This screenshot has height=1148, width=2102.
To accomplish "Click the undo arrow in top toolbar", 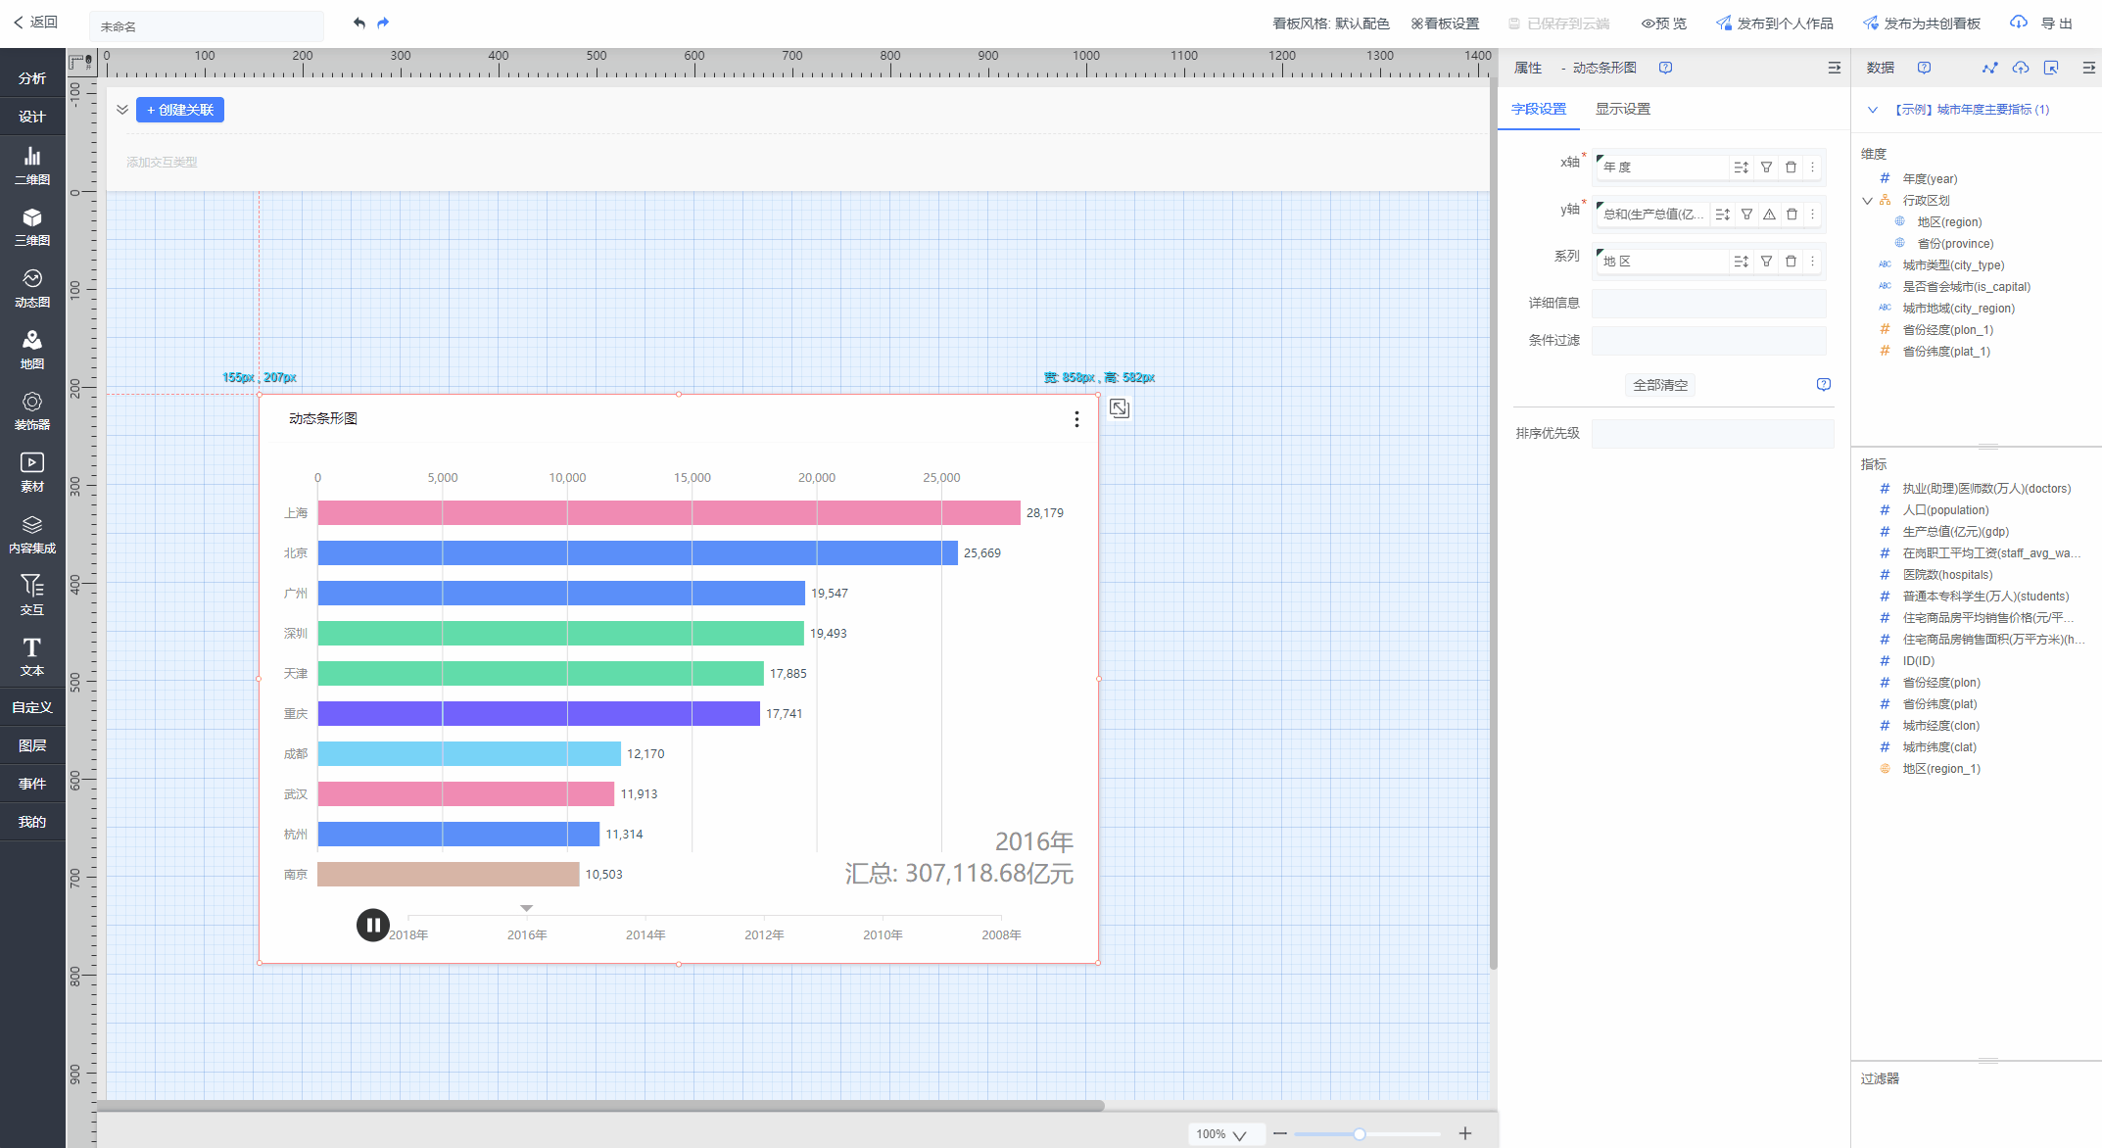I will pyautogui.click(x=359, y=23).
